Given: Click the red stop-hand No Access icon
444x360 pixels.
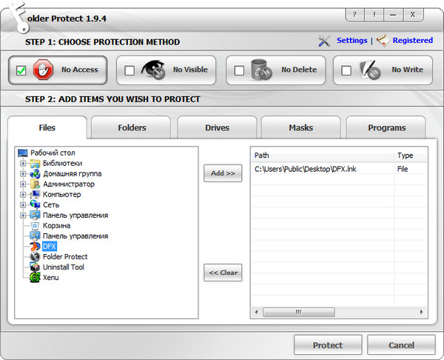Looking at the screenshot, I should click(x=43, y=70).
